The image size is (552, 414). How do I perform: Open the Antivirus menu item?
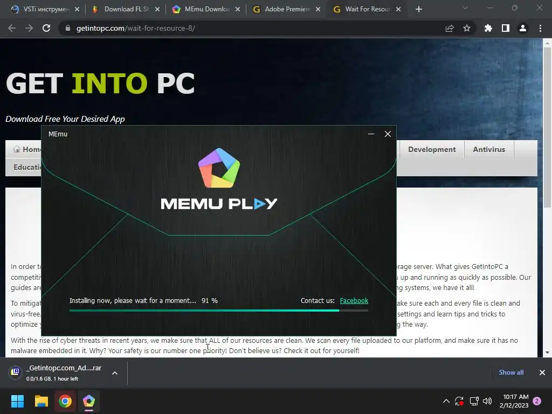pos(488,149)
